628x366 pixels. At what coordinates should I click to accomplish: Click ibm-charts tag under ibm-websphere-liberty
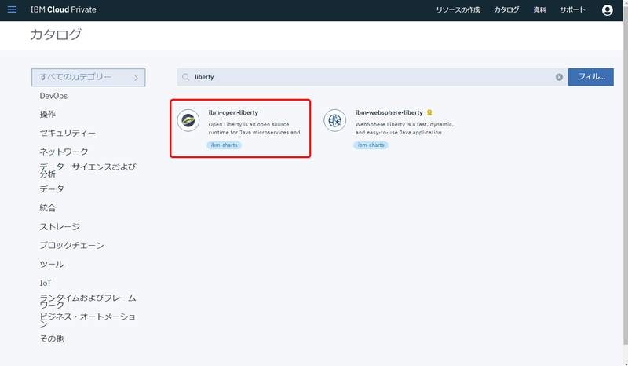pos(371,145)
